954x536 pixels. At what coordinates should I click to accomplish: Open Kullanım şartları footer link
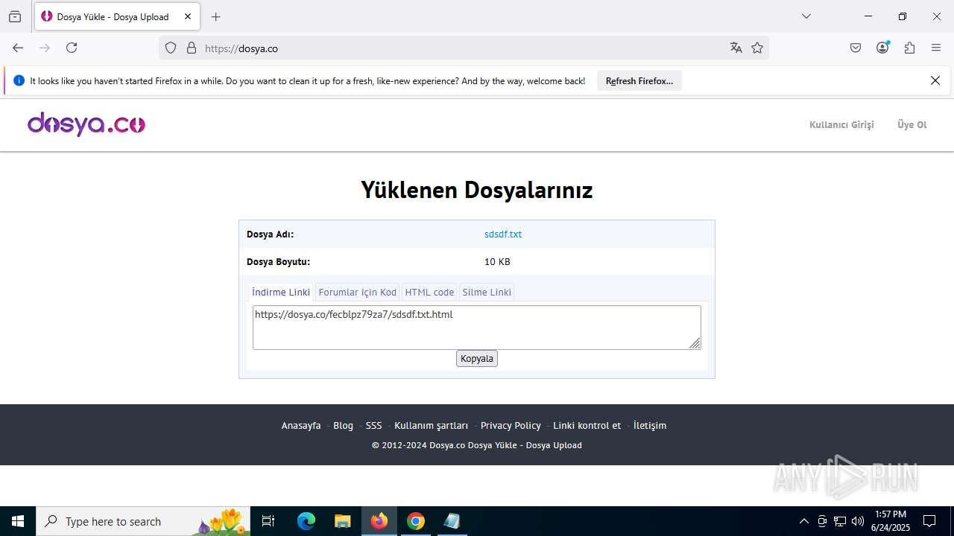pos(431,425)
